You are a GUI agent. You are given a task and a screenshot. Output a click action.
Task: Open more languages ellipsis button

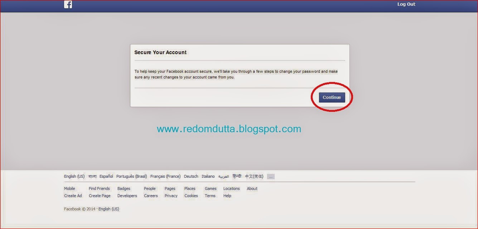click(x=271, y=177)
